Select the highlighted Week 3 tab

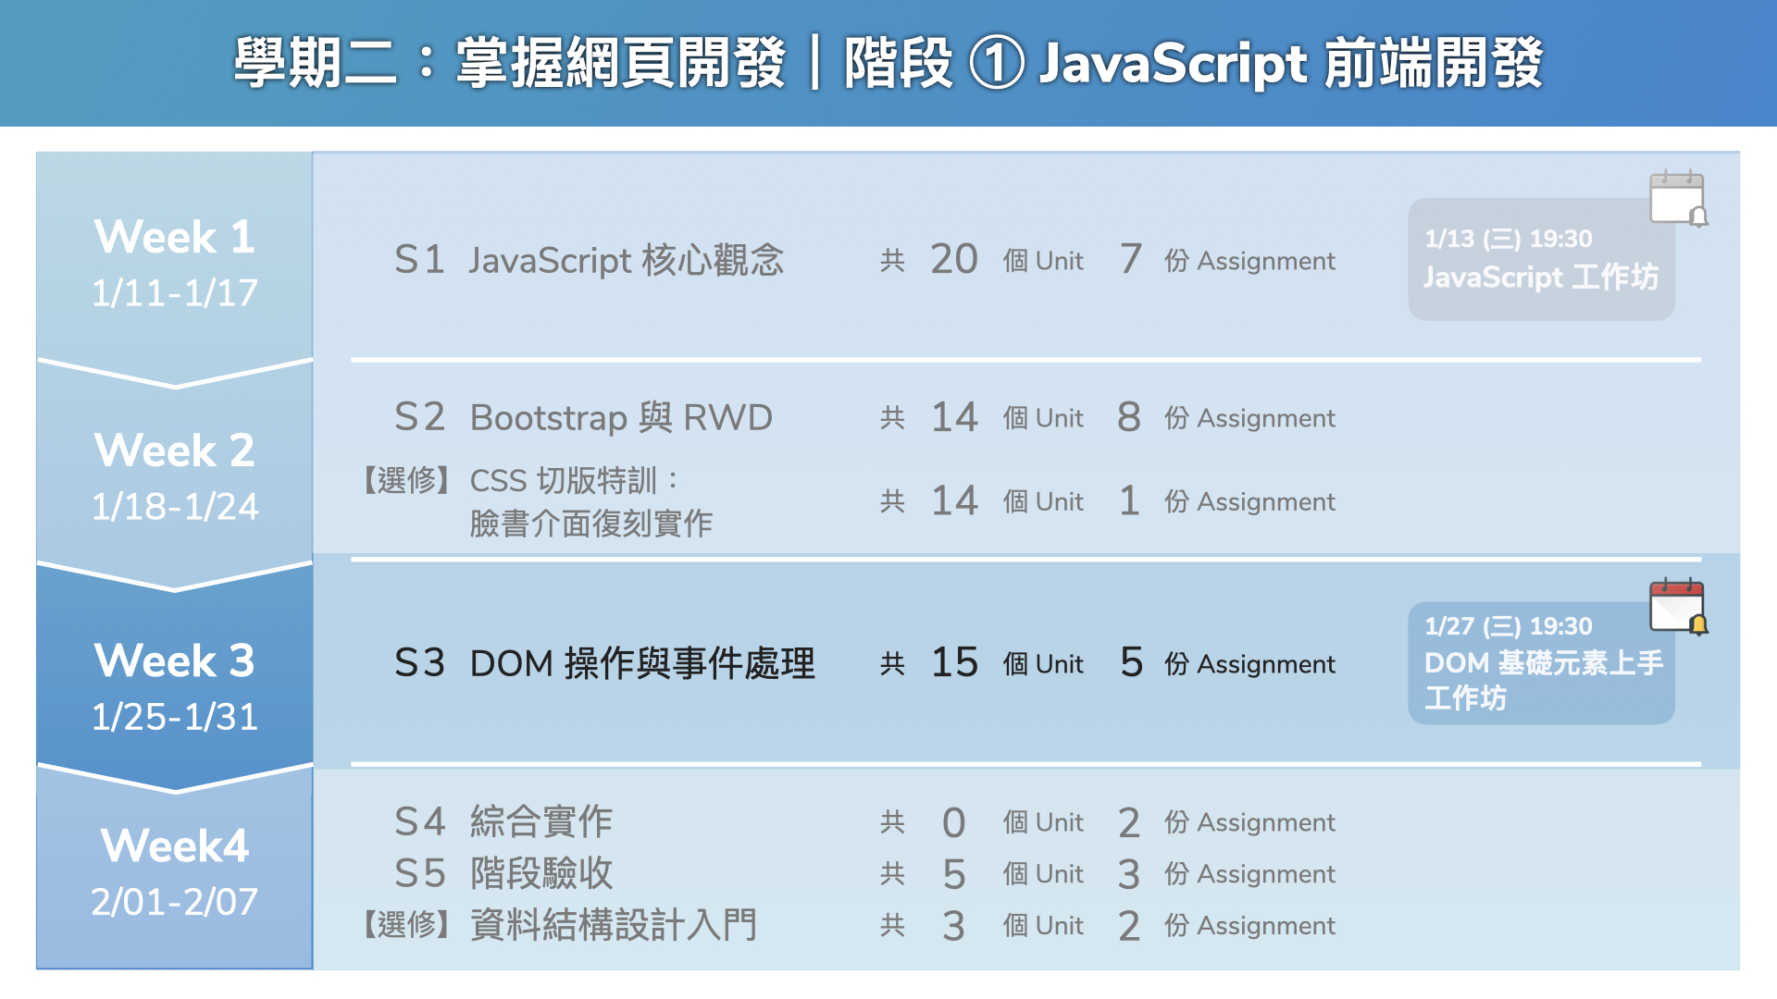tap(175, 686)
